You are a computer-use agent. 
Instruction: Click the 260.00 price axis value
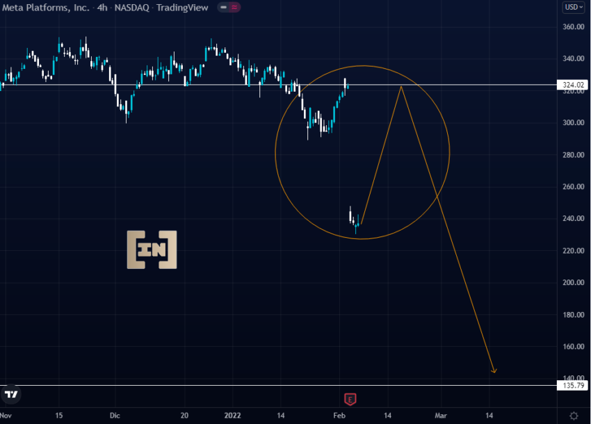pyautogui.click(x=574, y=186)
